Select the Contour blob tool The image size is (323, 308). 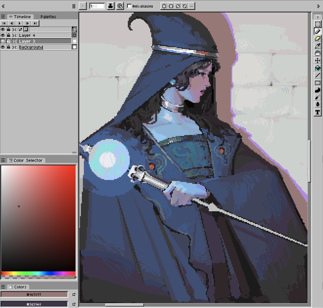[x=318, y=90]
